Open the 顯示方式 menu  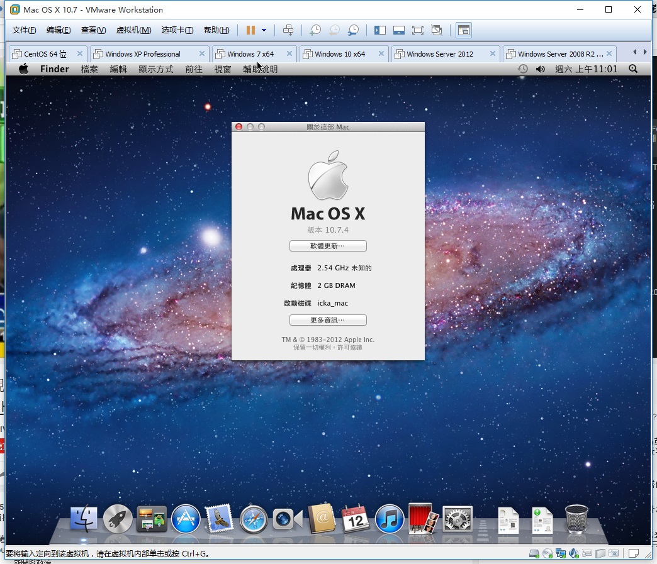[x=156, y=69]
